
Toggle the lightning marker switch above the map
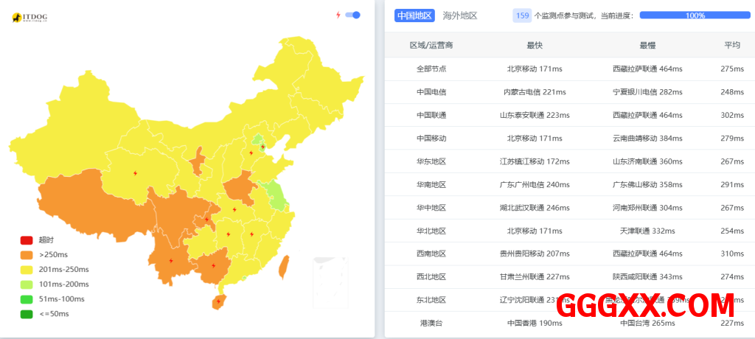coord(352,15)
